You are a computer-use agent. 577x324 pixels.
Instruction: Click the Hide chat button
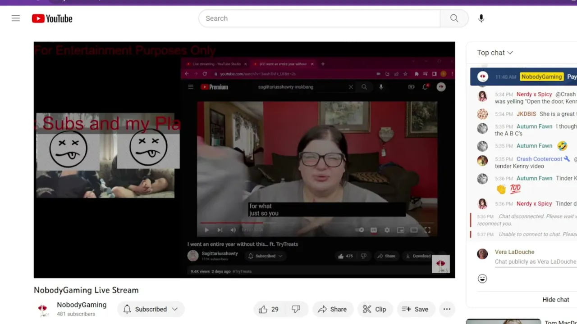pos(555,300)
